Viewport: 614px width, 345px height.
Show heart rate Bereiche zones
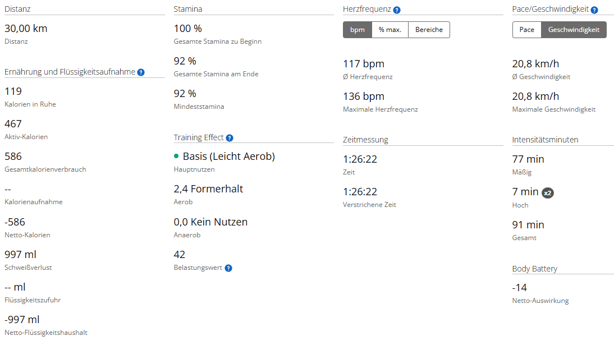429,30
